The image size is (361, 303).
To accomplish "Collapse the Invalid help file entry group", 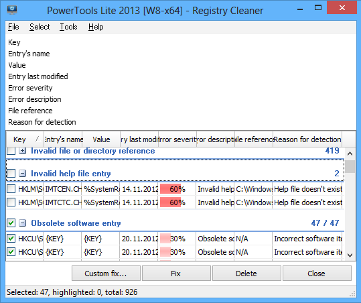I will [22, 173].
